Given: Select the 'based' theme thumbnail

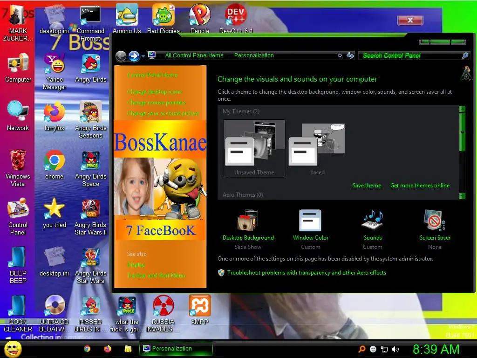Looking at the screenshot, I should pyautogui.click(x=317, y=148).
